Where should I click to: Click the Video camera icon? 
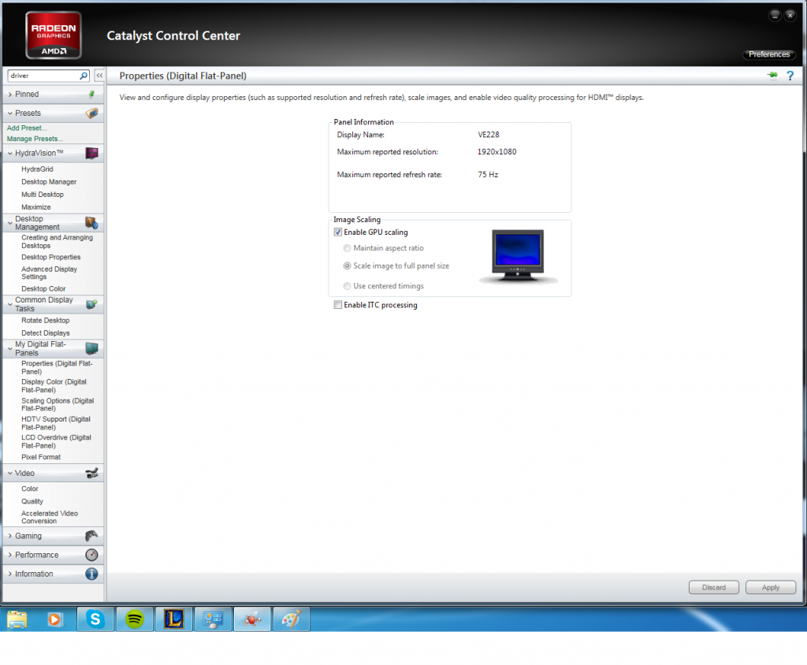point(91,473)
